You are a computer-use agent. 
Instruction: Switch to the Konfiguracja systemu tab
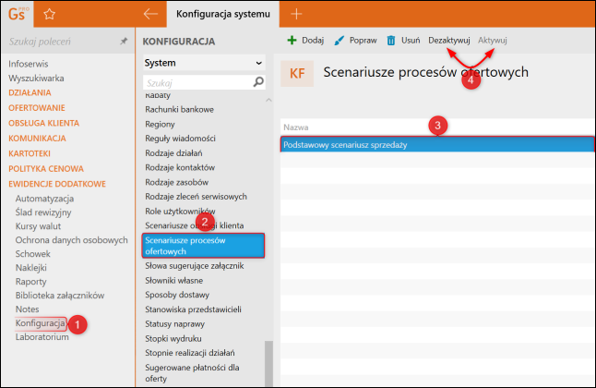223,14
